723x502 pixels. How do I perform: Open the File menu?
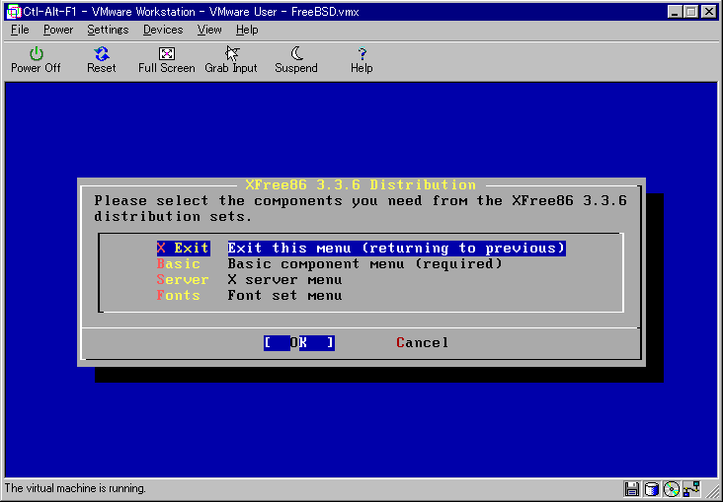click(x=20, y=30)
